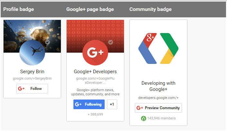The width and height of the screenshot is (227, 131).
Task: Open the Sergey Brin name link
Action: [32, 72]
